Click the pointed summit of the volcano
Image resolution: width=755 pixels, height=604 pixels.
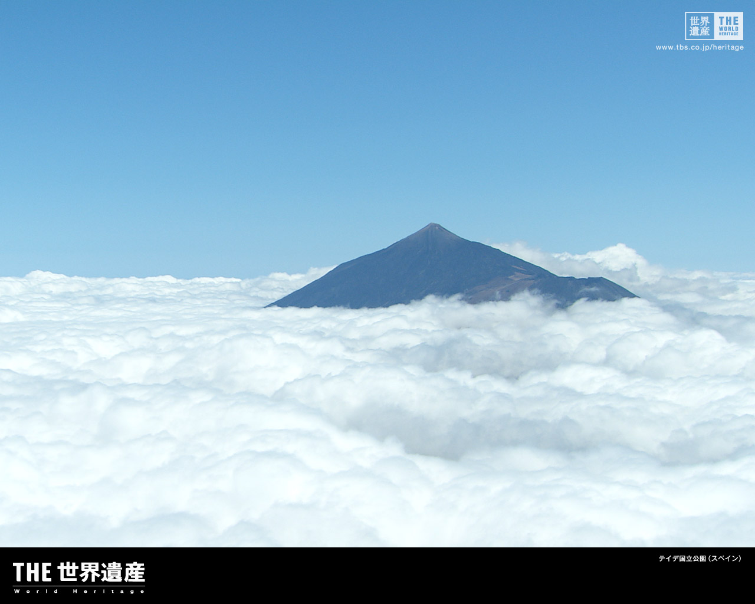[x=434, y=225]
